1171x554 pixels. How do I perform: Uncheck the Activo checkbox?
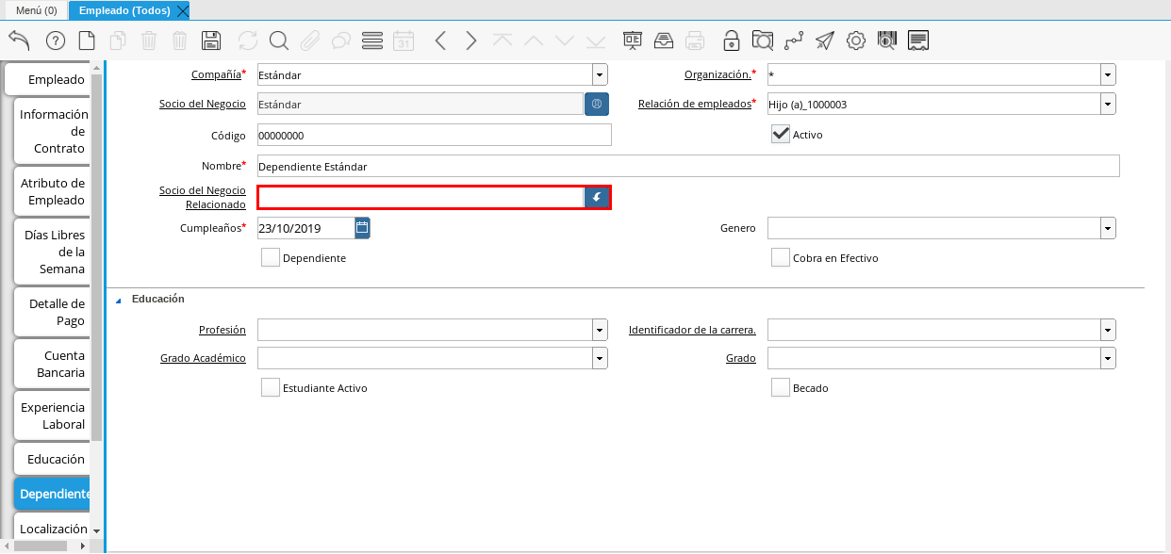[x=780, y=135]
